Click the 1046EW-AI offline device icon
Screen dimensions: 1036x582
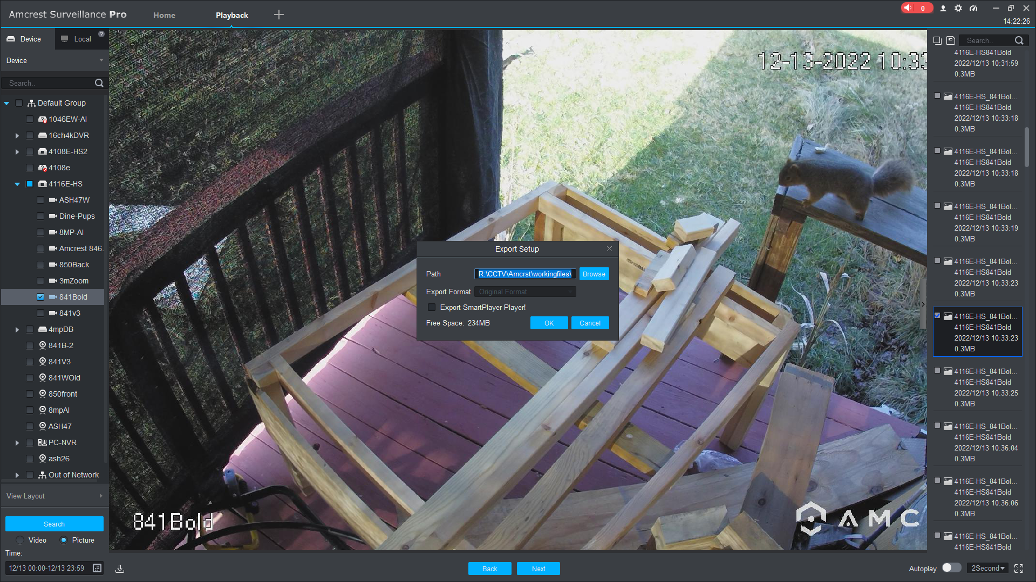(43, 119)
